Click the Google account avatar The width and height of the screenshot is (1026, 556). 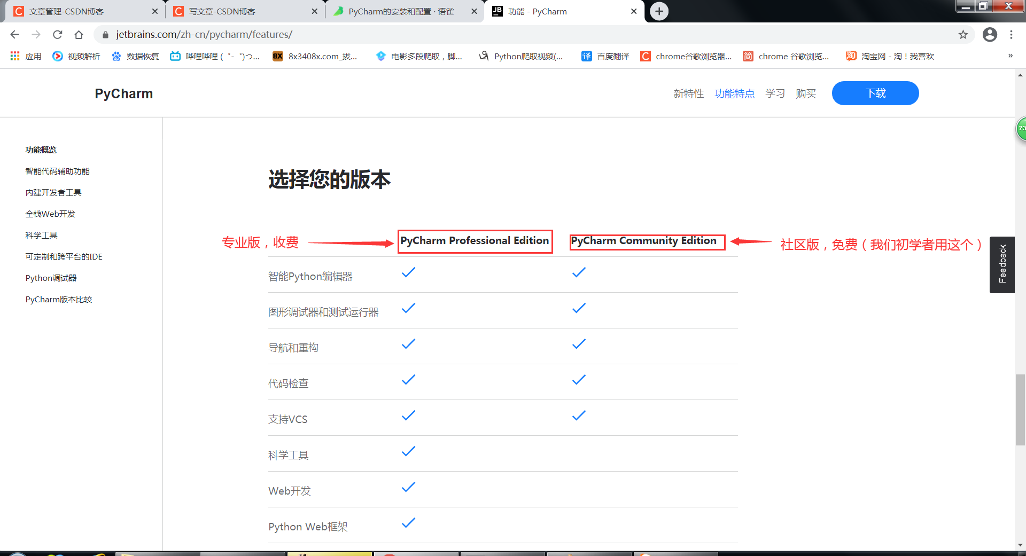(x=990, y=34)
